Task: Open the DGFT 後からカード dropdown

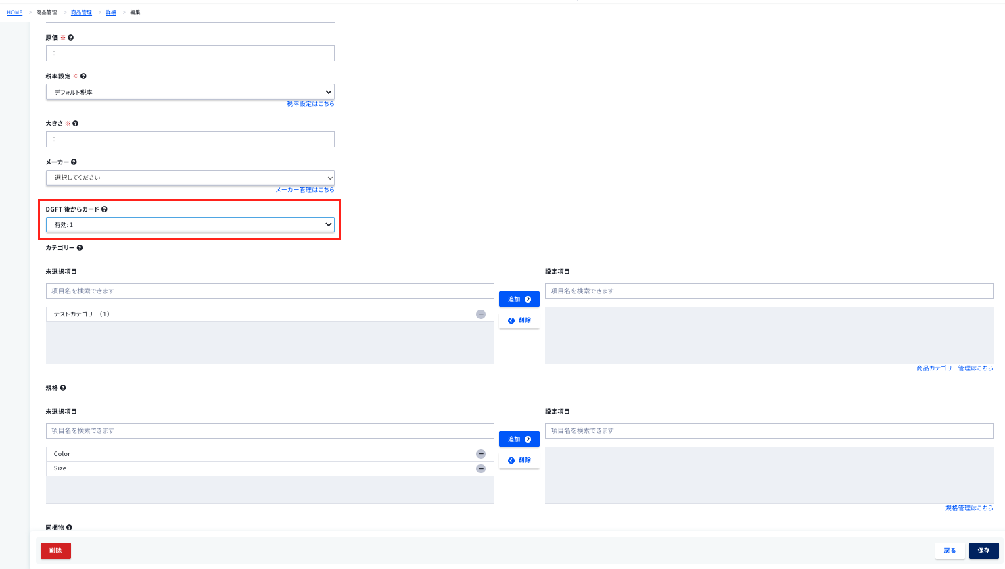Action: [x=190, y=225]
